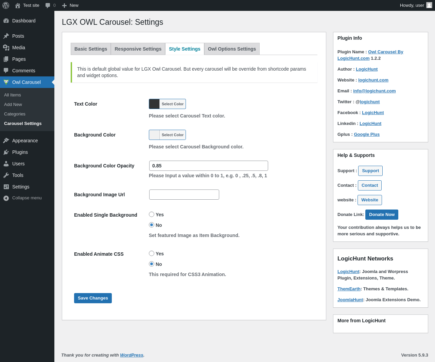The image size is (435, 362).
Task: Open the Author LogicHunt link
Action: [367, 69]
